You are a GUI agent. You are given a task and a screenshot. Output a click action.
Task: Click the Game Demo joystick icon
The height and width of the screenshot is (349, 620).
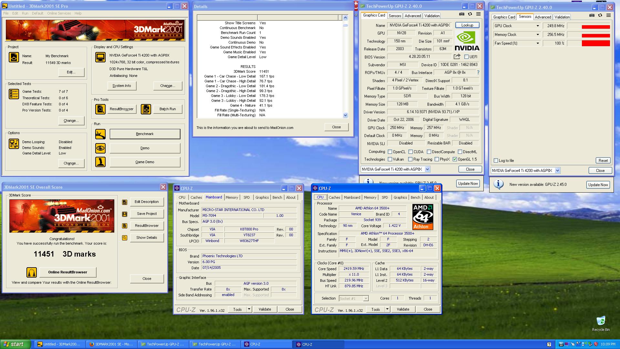[x=100, y=162]
